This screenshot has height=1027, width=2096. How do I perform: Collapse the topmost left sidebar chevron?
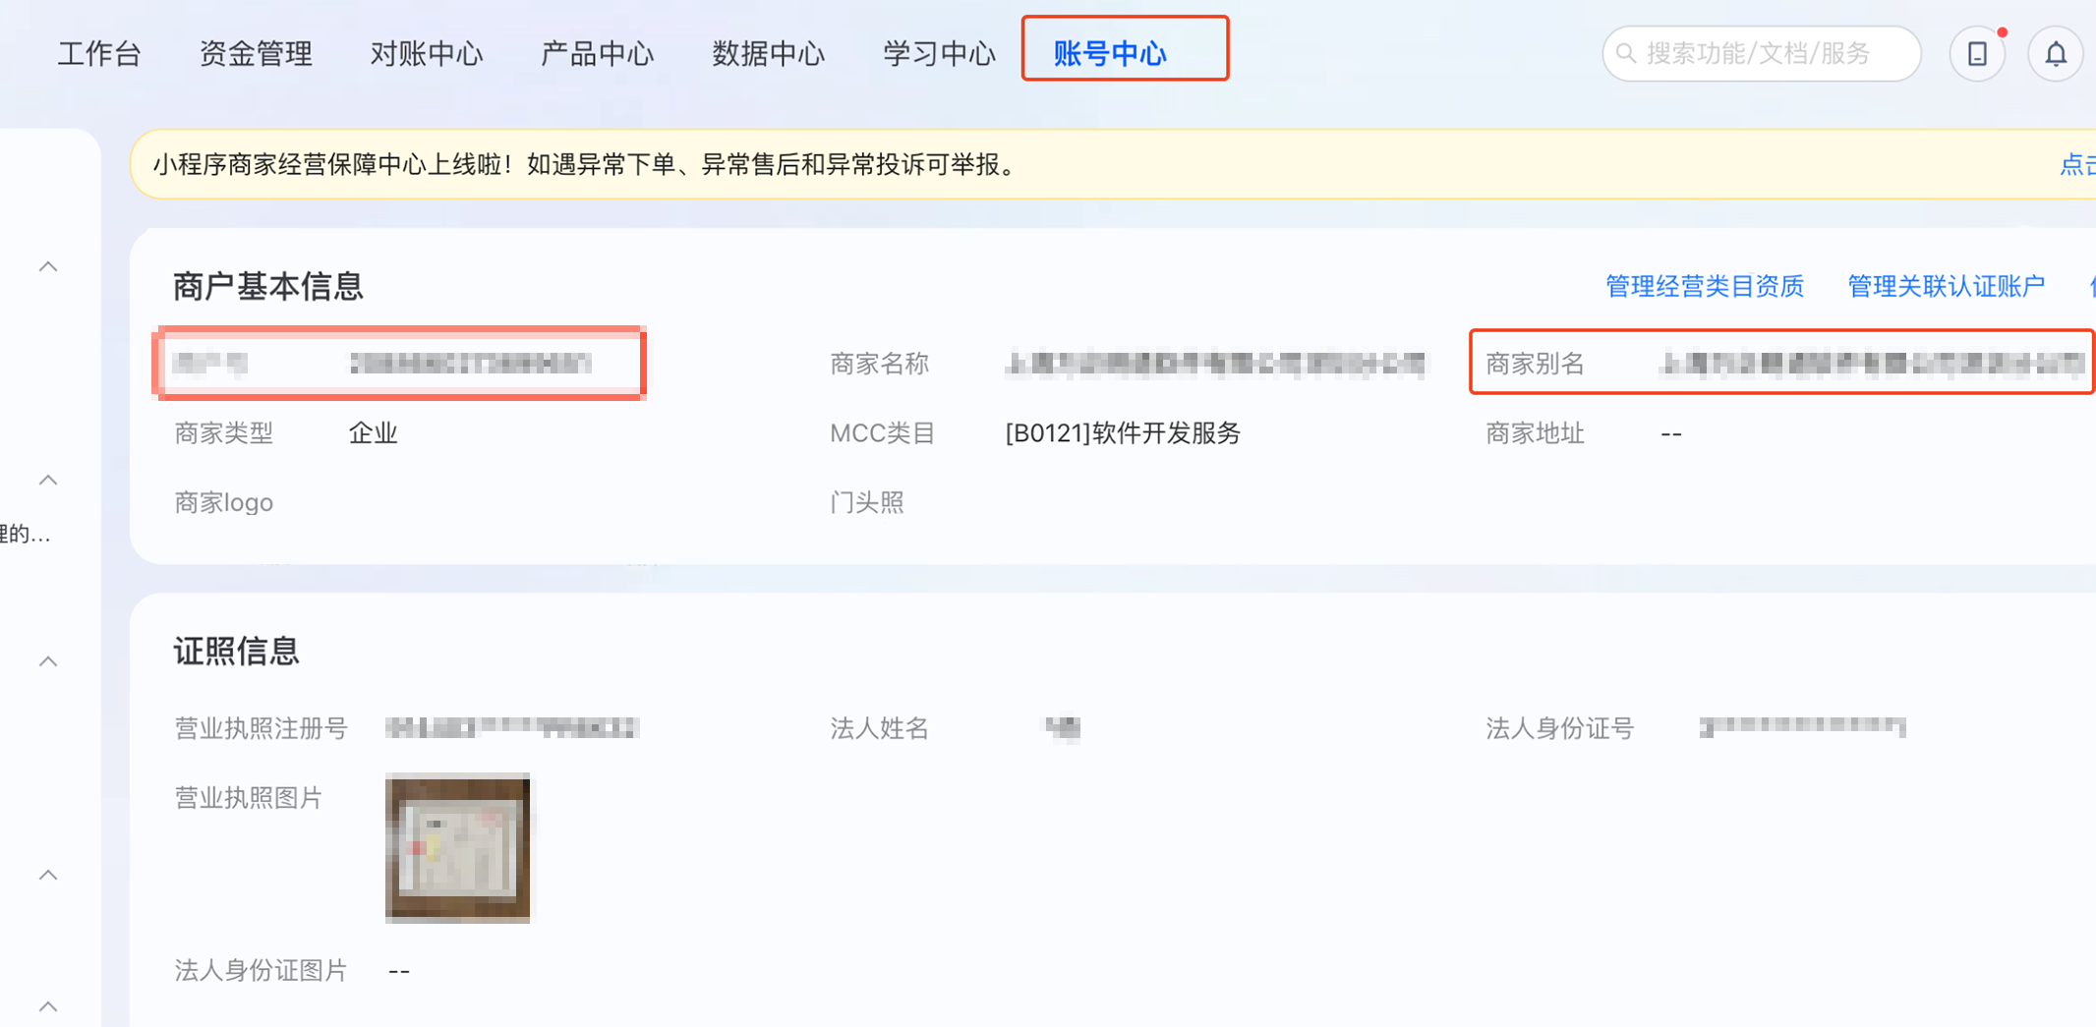48,266
